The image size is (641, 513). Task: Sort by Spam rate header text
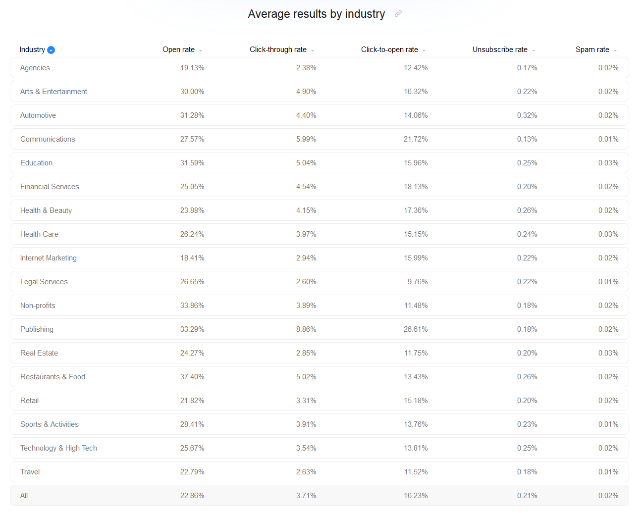[592, 50]
